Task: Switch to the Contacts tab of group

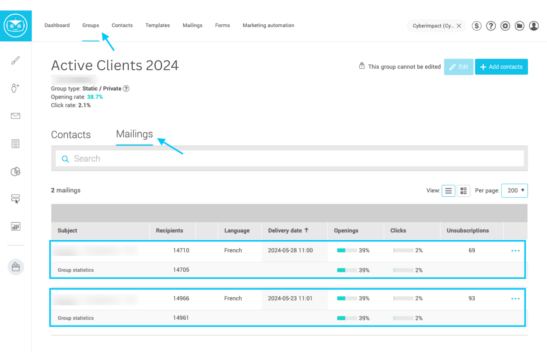Action: (71, 135)
